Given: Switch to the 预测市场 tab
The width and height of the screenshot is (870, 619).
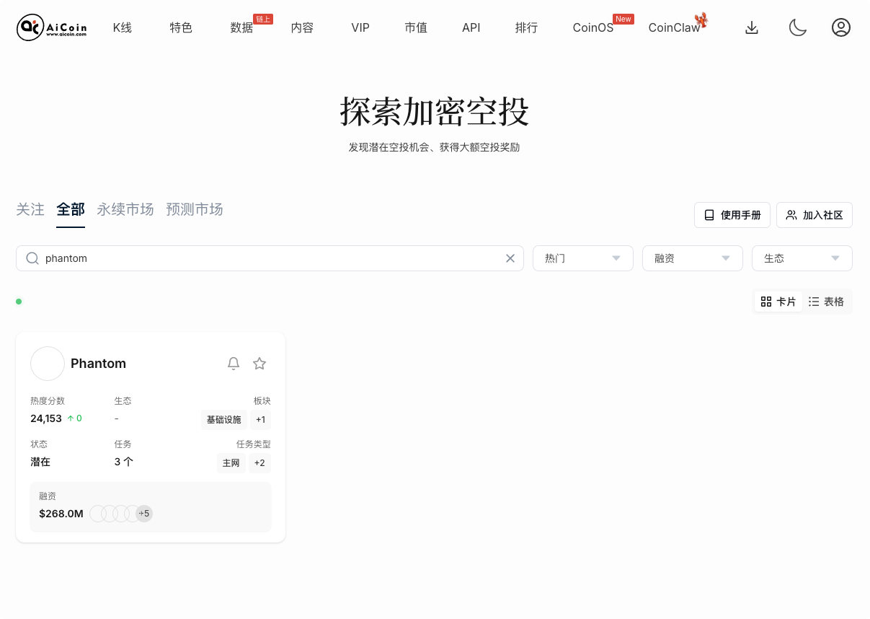Looking at the screenshot, I should (195, 209).
